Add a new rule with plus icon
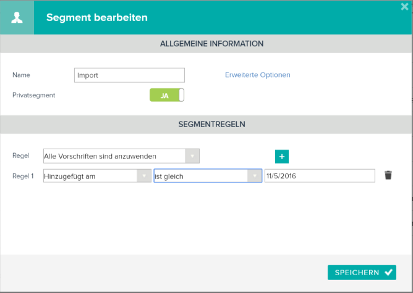 282,157
